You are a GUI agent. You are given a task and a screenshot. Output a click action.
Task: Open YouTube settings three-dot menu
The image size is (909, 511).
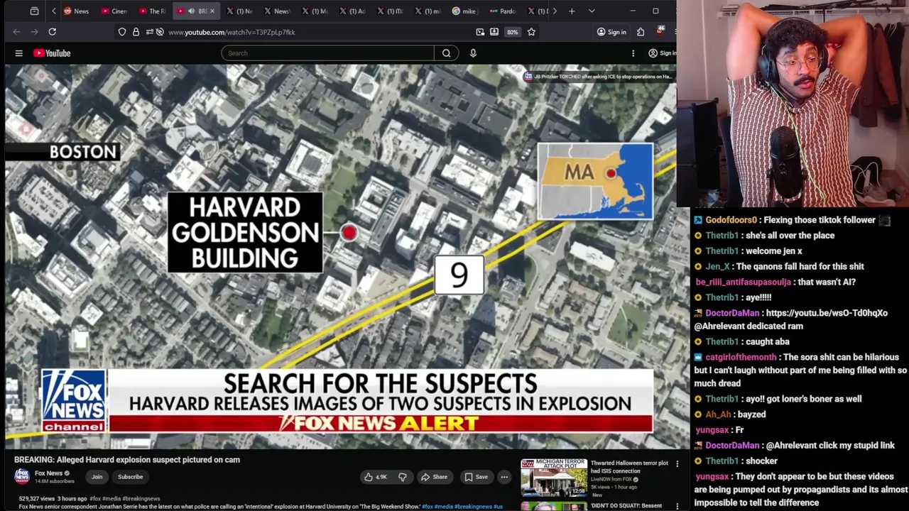633,53
